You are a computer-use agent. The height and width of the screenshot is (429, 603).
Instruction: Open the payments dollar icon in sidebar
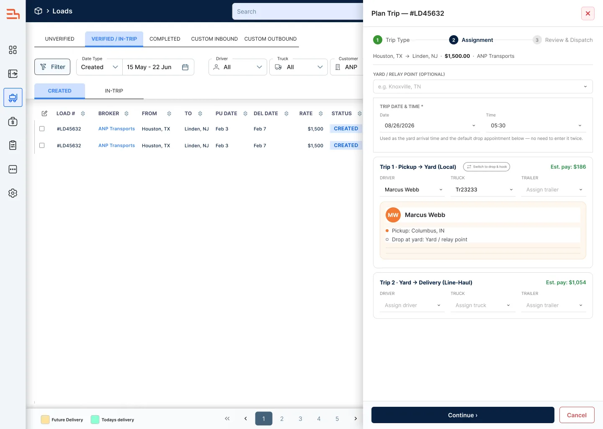coord(13,121)
